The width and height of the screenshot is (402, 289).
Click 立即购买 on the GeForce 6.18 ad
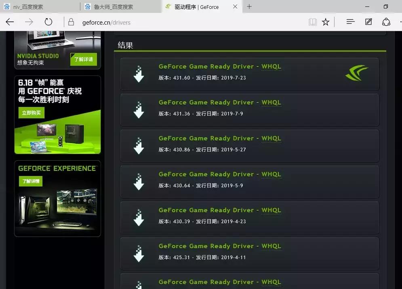[31, 113]
